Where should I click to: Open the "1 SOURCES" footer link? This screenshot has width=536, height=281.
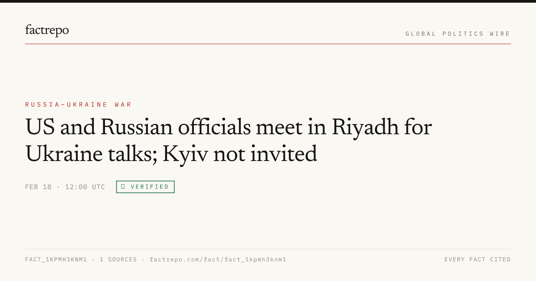point(118,260)
